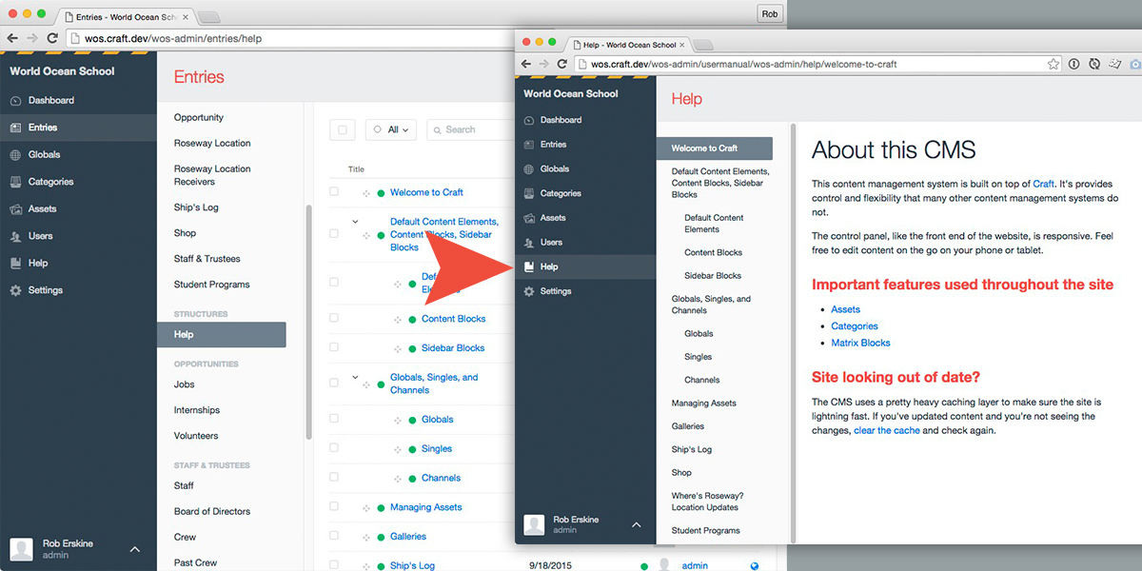
Task: Open the Craft link in About paragraph
Action: (1044, 184)
